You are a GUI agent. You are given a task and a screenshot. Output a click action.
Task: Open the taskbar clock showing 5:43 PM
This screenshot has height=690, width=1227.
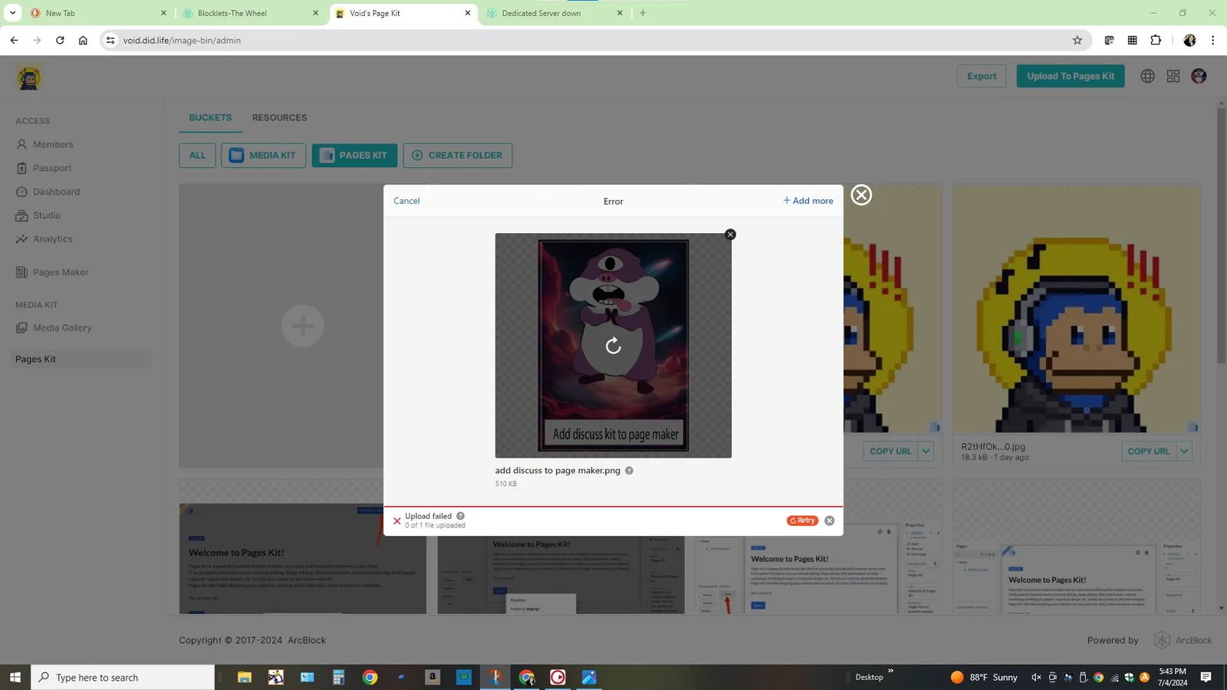(x=1173, y=677)
